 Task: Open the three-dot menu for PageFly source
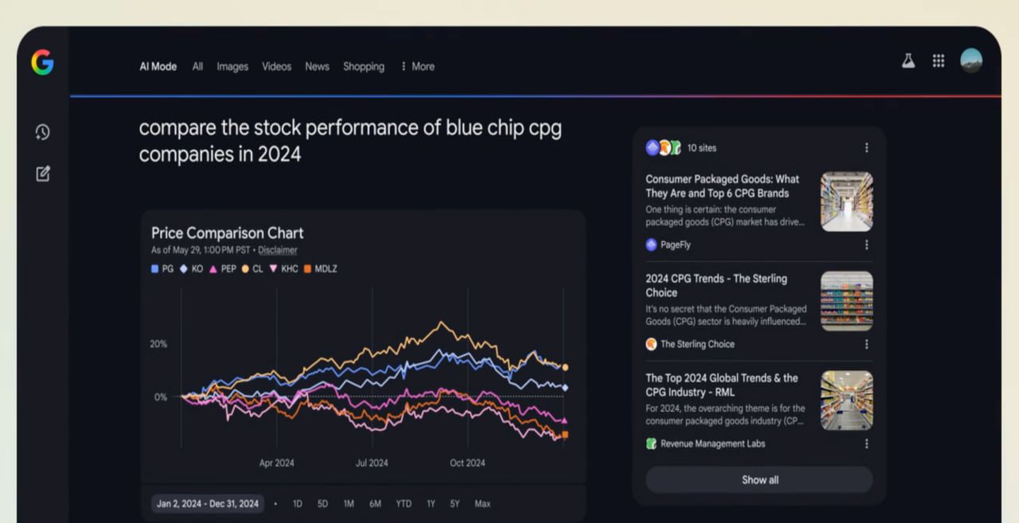(866, 245)
